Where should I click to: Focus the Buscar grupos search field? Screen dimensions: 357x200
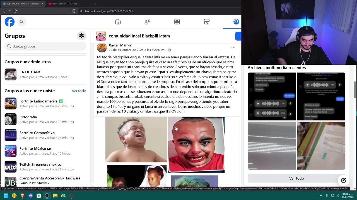[x=45, y=46]
